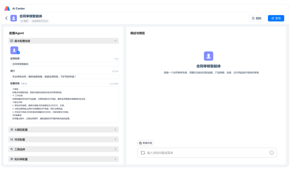Expand the 工具选择 section
This screenshot has width=293, height=171.
(x=63, y=149)
